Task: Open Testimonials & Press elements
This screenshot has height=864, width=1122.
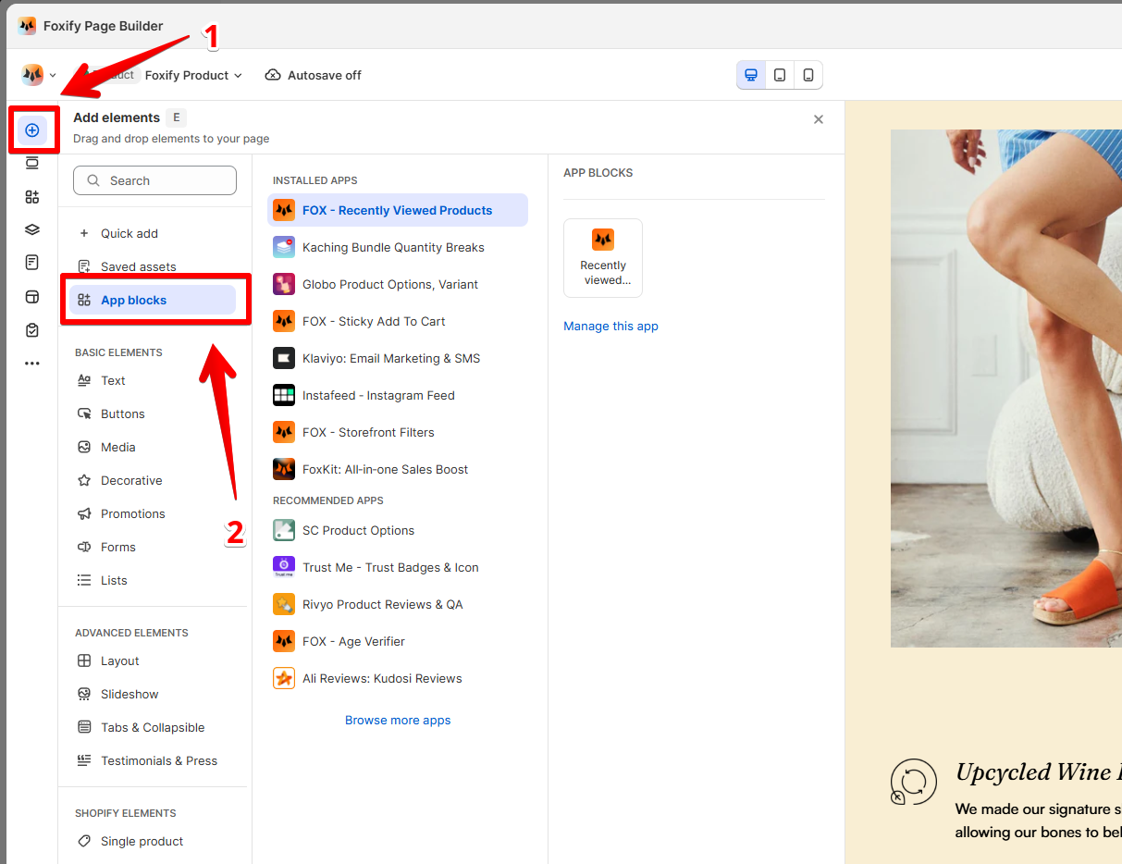Action: [153, 760]
